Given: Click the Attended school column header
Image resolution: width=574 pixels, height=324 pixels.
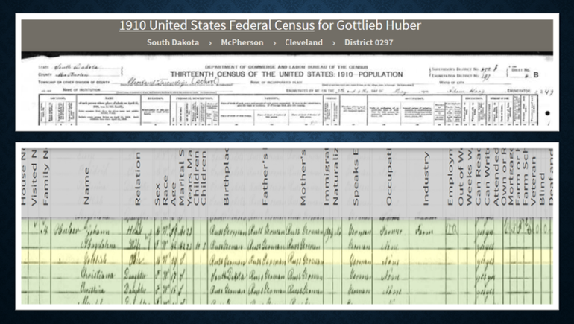Looking at the screenshot, I should tap(496, 177).
